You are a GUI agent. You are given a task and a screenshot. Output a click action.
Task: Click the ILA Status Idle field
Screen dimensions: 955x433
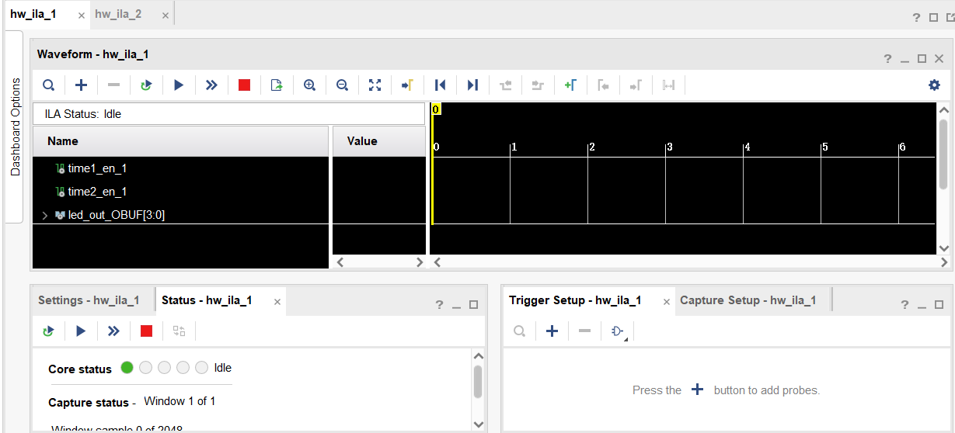[x=228, y=114]
